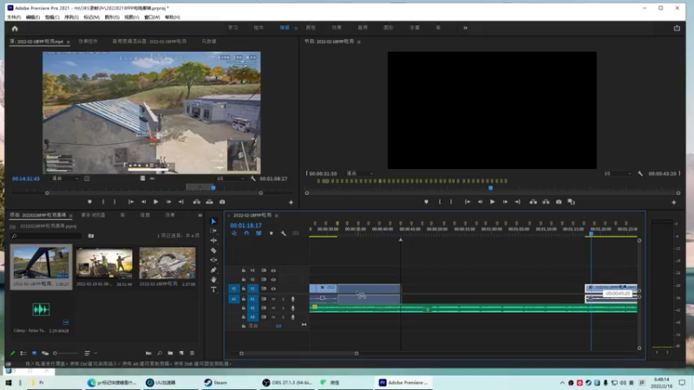Image resolution: width=694 pixels, height=390 pixels.
Task: Export frame from the Source monitor
Action: (222, 202)
